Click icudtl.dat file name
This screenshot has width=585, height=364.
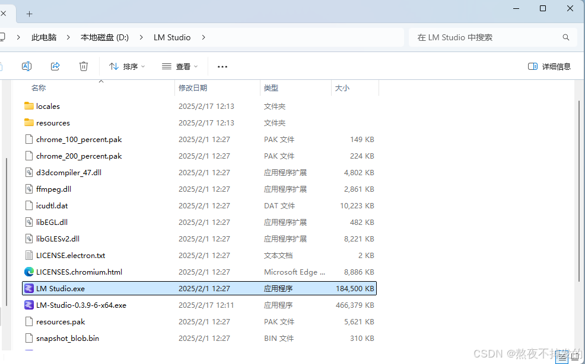[52, 206]
